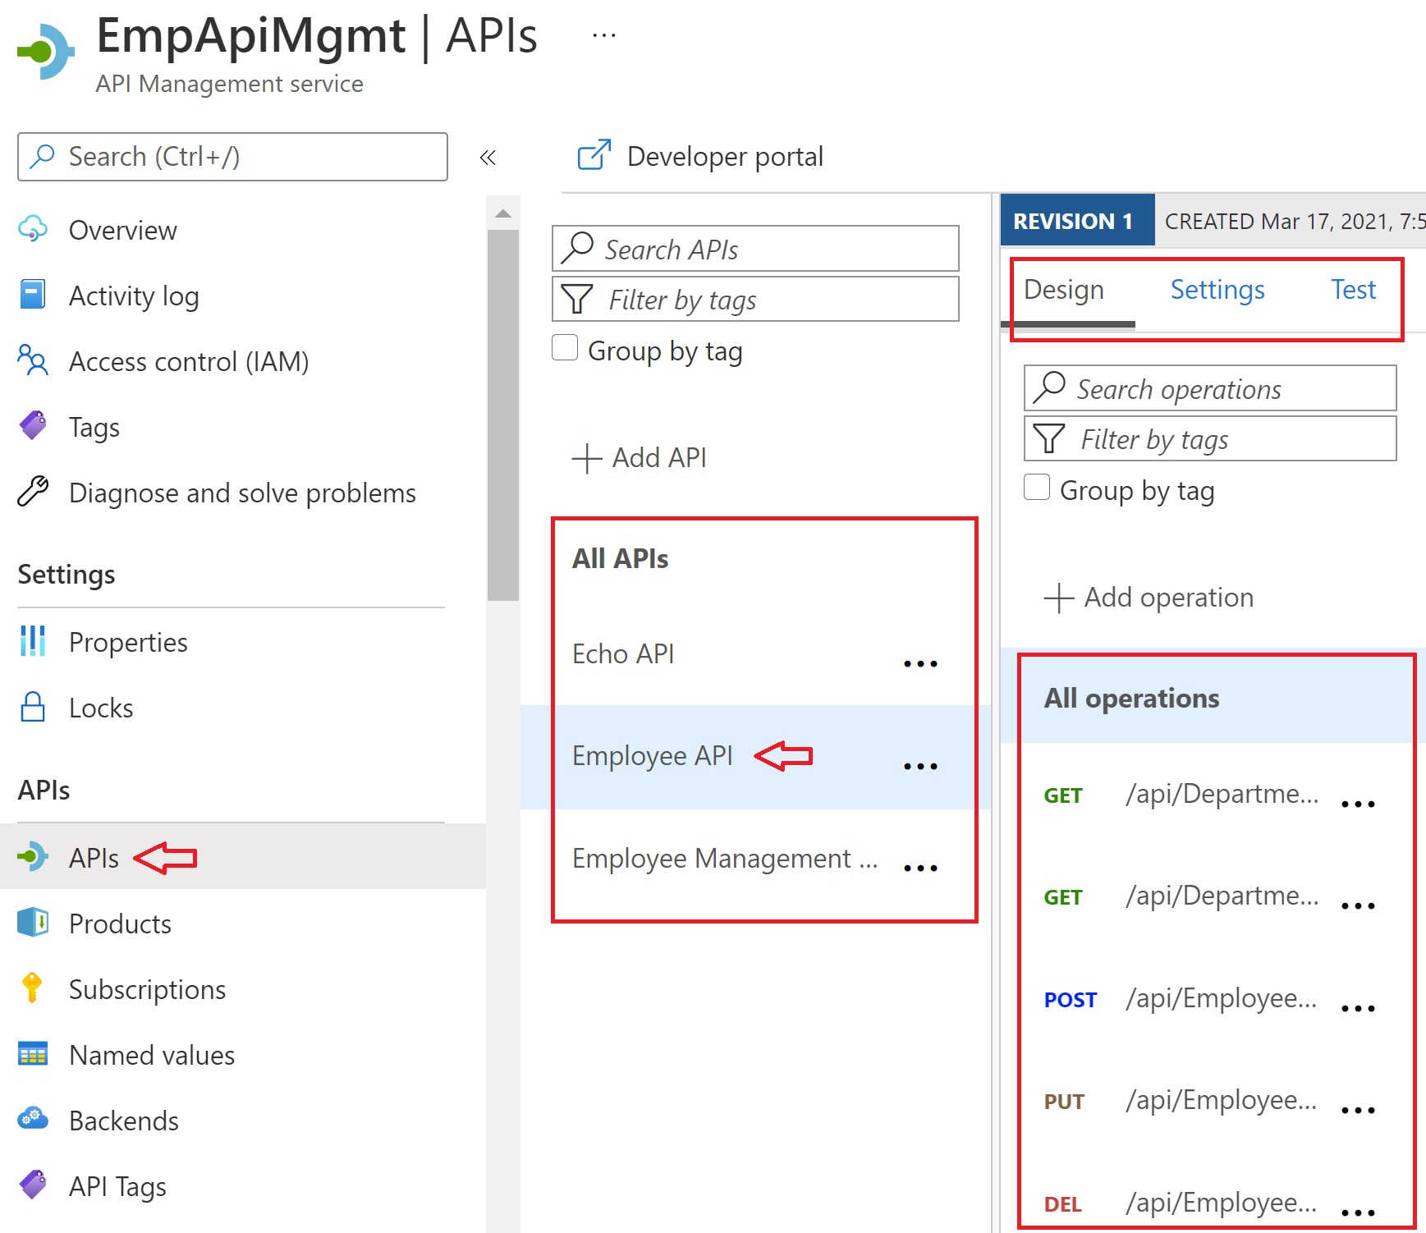Focus the Search APIs field
Image resolution: width=1426 pixels, height=1233 pixels.
tap(755, 249)
